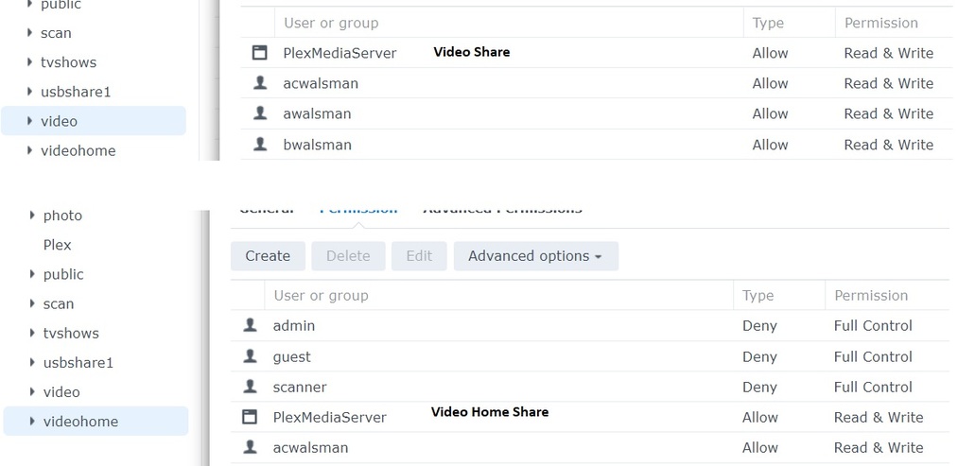Click the user icon for acwalsman in top list
Viewport: 958px width, 466px height.
click(x=260, y=83)
